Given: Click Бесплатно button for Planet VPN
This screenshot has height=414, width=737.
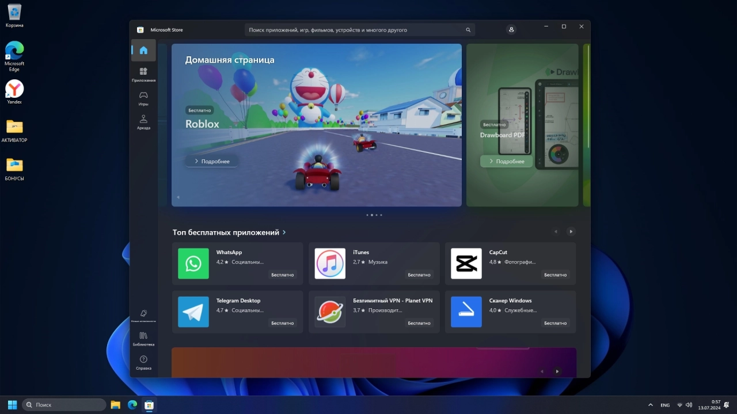Looking at the screenshot, I should click(x=419, y=323).
